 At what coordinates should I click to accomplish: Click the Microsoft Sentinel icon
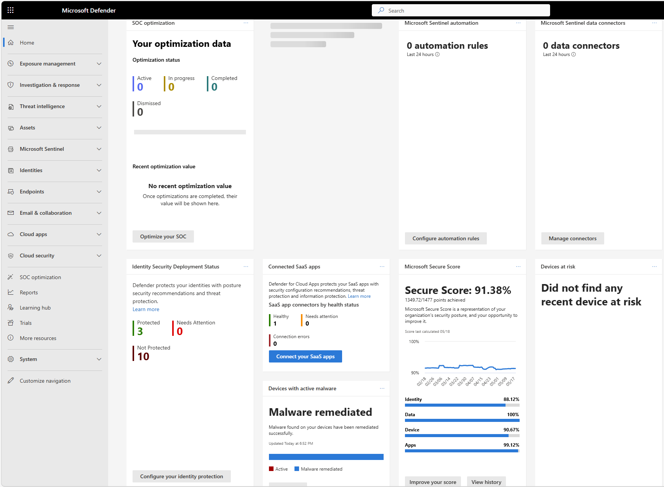coord(11,149)
